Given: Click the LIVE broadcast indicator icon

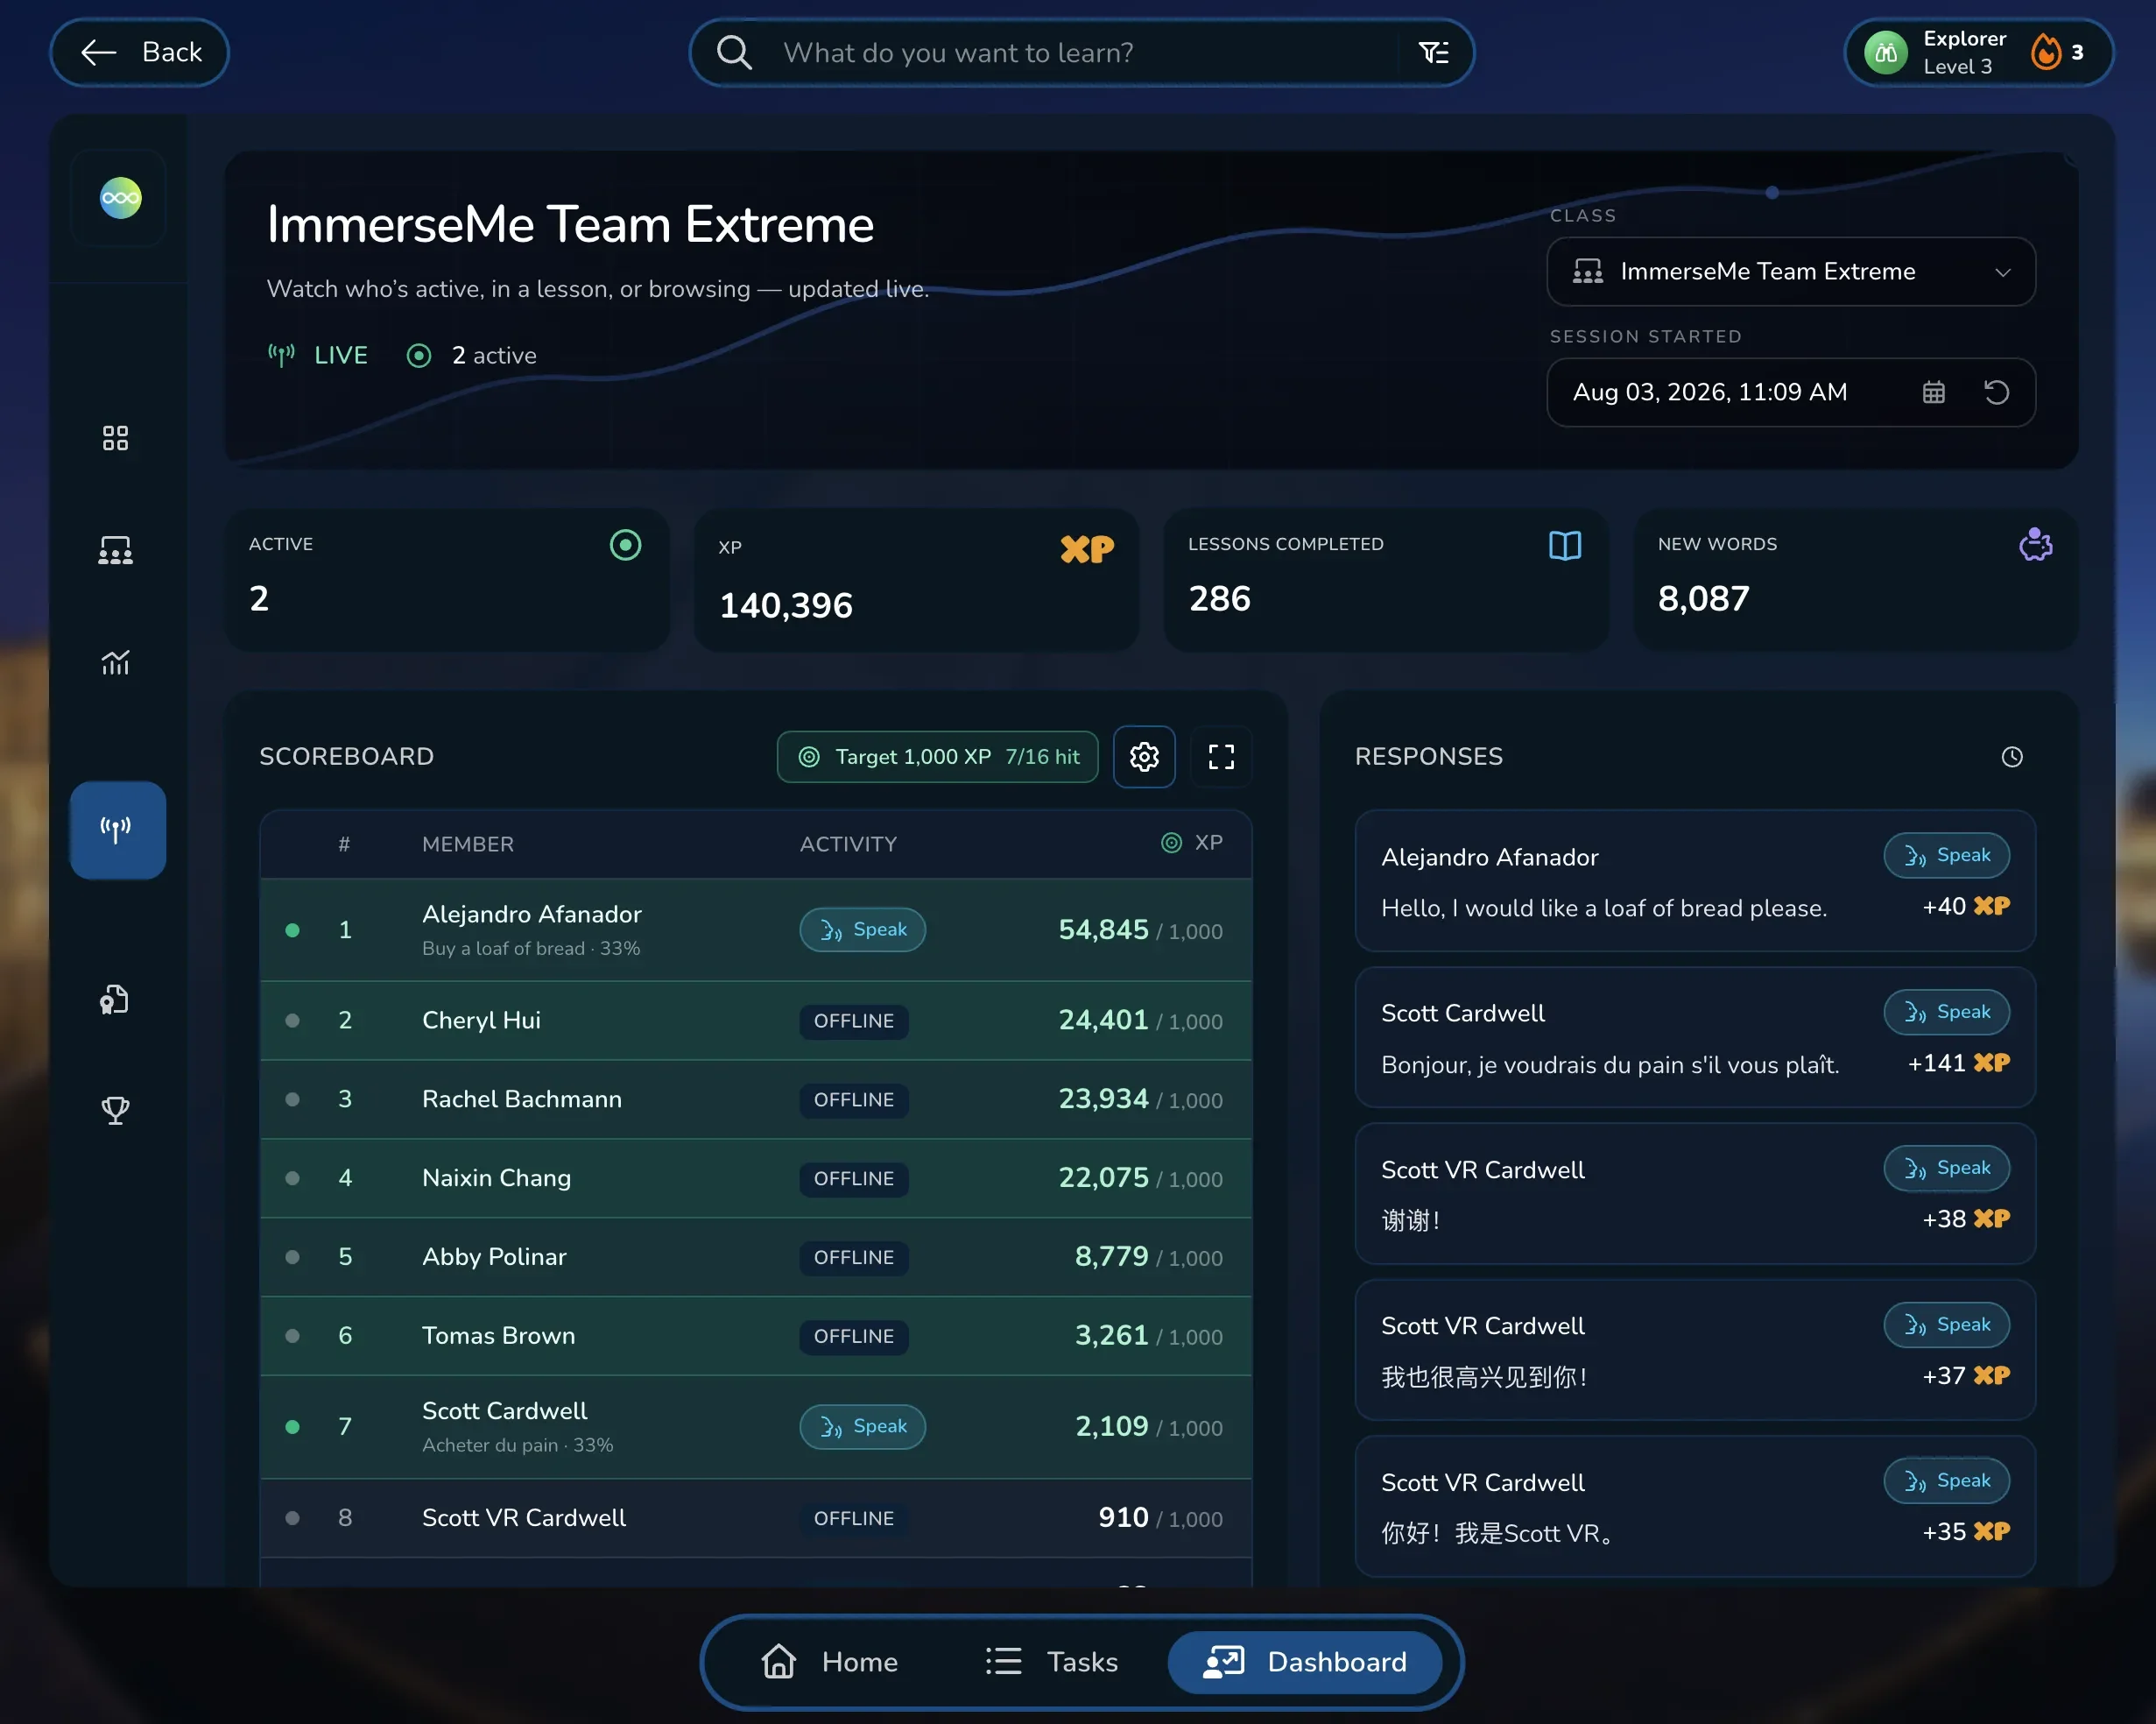Looking at the screenshot, I should pos(281,354).
